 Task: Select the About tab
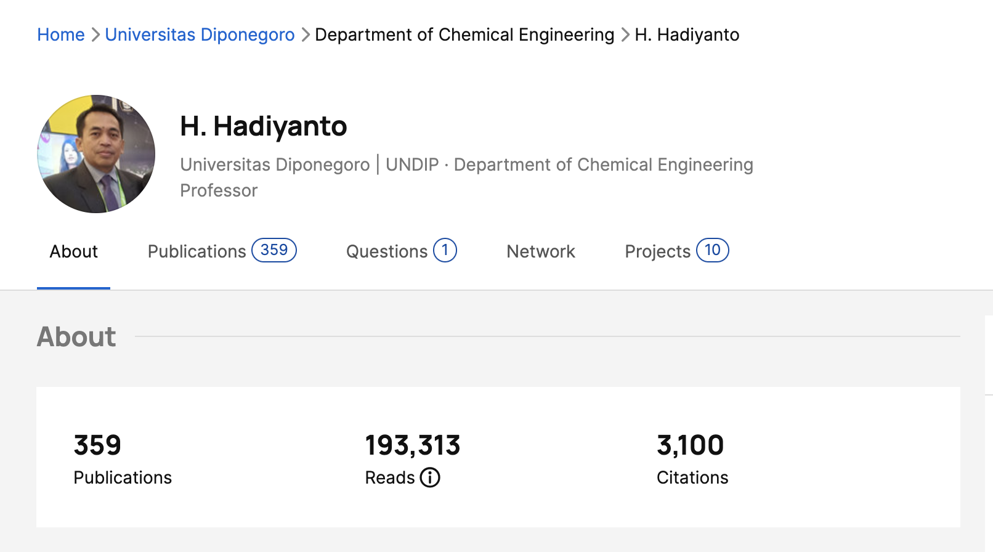(x=74, y=251)
